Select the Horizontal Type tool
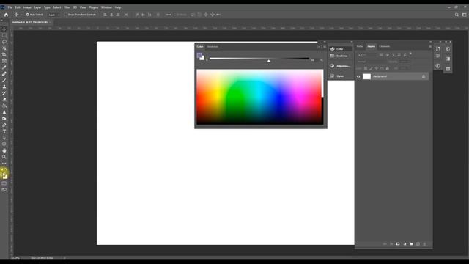This screenshot has width=469, height=264. click(x=4, y=131)
